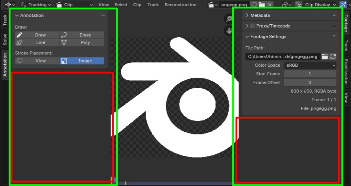Viewport: 351px width, 186px height.
Task: Switch to the Annotation tab
Action: pos(5,65)
